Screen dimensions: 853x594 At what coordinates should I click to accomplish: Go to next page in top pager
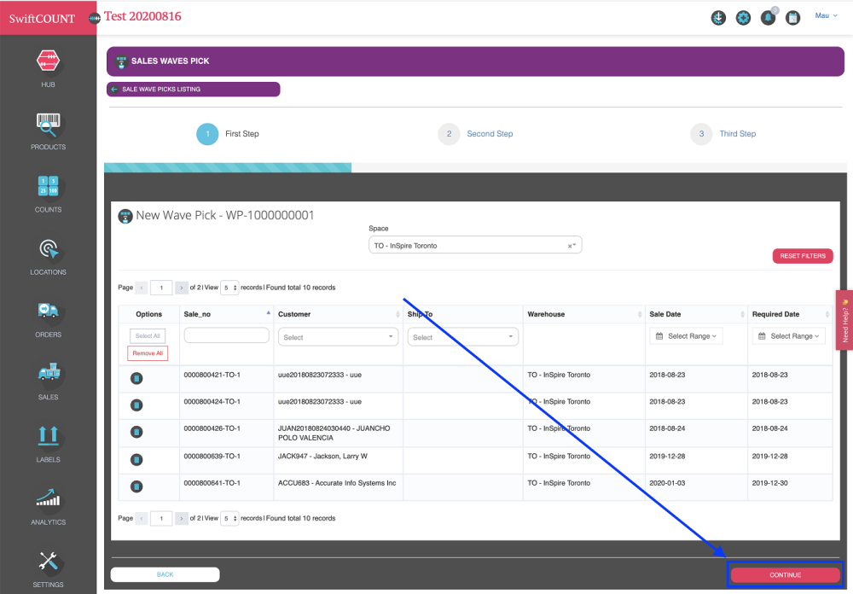click(x=181, y=288)
